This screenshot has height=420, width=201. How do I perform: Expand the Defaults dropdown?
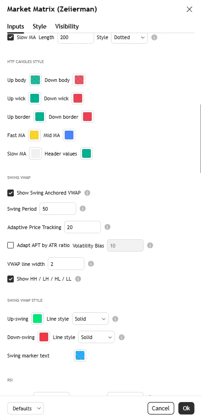tap(25, 408)
